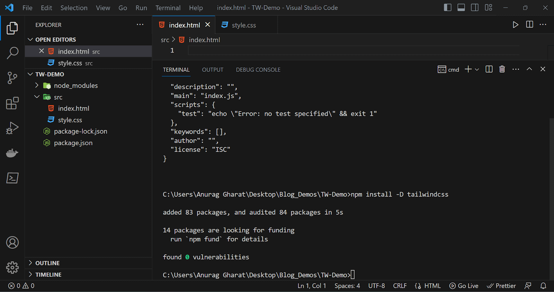This screenshot has height=292, width=554.
Task: Open the Help menu
Action: [196, 8]
